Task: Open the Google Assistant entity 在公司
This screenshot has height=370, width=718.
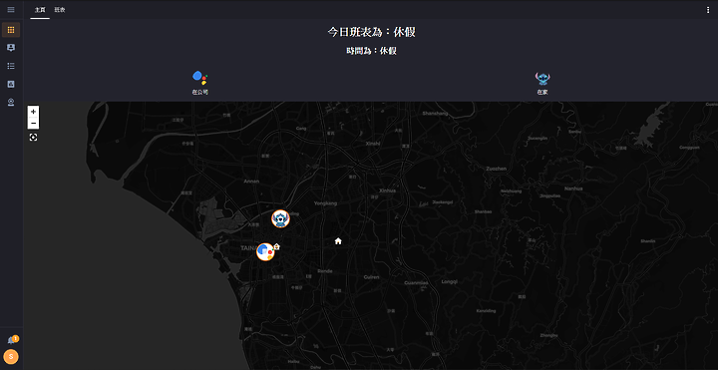Action: pos(200,83)
